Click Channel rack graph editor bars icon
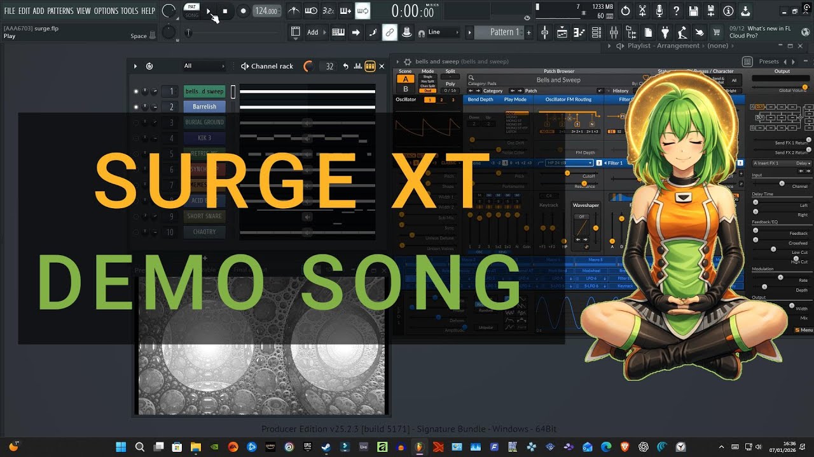The height and width of the screenshot is (457, 814). [358, 66]
